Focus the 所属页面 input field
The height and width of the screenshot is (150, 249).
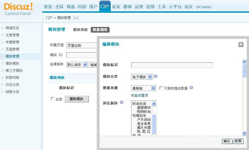pos(81,45)
